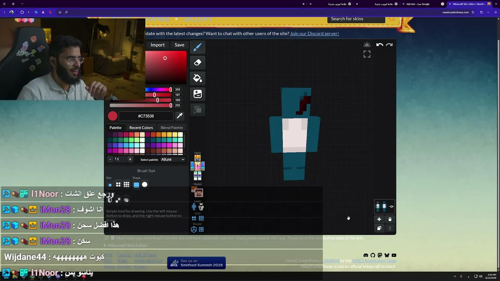Click the skin search magnifier icon
500x281 pixels.
click(392, 19)
